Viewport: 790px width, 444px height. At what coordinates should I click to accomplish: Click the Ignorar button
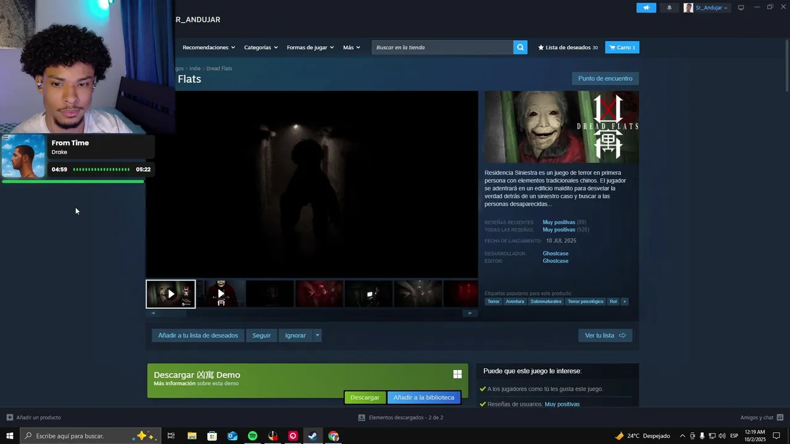[x=296, y=335]
